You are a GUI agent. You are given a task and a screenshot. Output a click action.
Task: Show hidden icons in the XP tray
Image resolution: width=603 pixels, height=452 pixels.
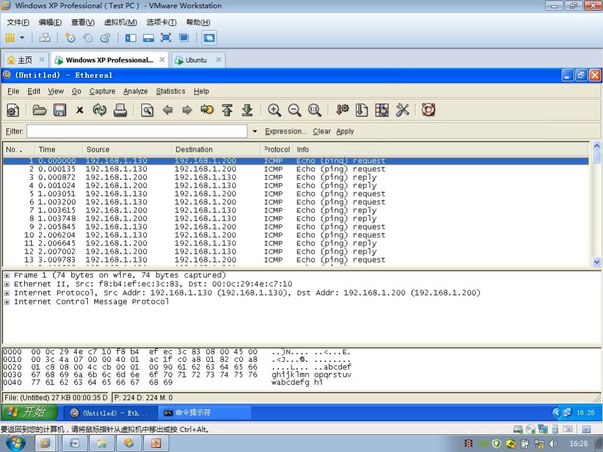click(x=556, y=413)
